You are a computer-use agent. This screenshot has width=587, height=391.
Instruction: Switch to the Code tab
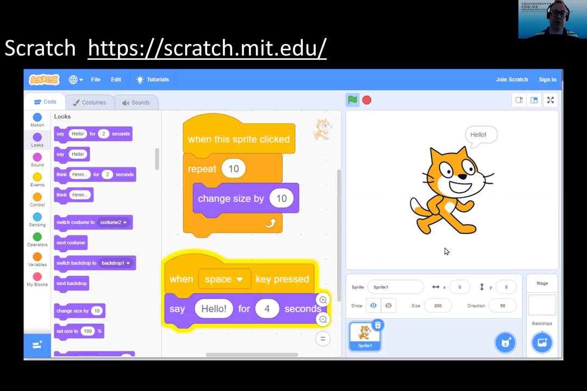[45, 102]
